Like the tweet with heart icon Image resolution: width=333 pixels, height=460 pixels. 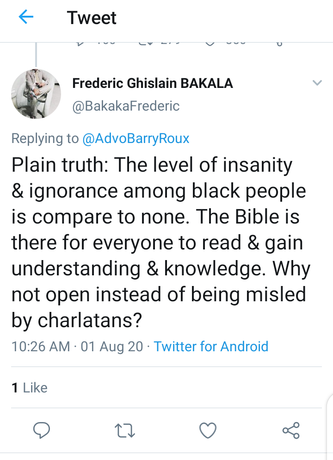208,430
